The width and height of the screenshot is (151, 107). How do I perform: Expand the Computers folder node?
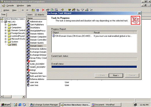5,27
